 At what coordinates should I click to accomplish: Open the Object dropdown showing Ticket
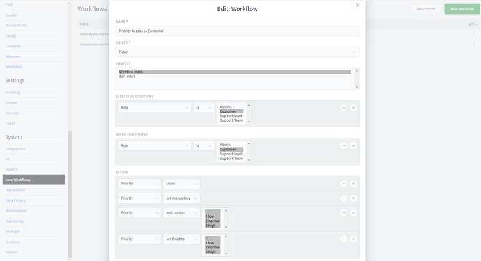[x=237, y=52]
